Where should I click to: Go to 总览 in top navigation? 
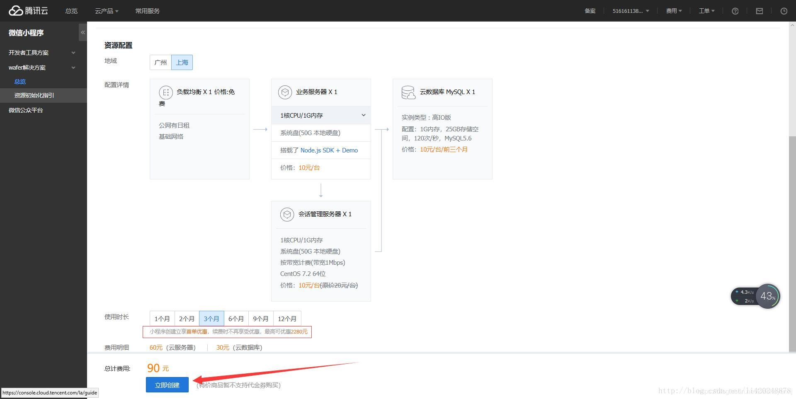coord(71,11)
